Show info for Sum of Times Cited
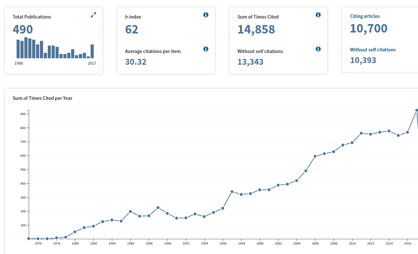418x254 pixels. click(x=318, y=15)
